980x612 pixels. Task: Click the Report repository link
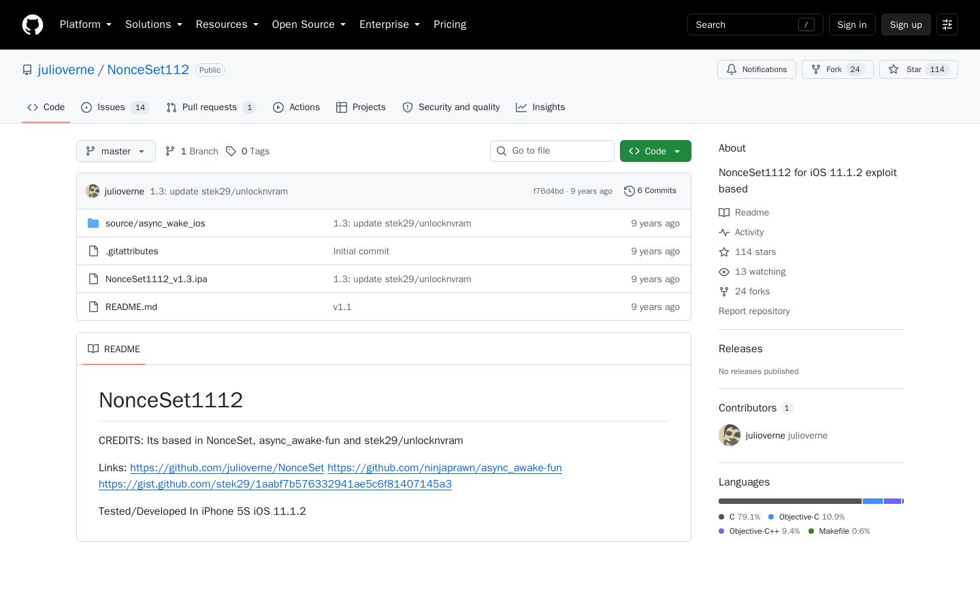(x=754, y=311)
